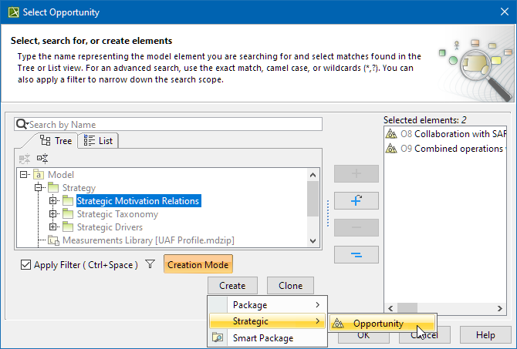Click the Smart Package icon

[218, 337]
